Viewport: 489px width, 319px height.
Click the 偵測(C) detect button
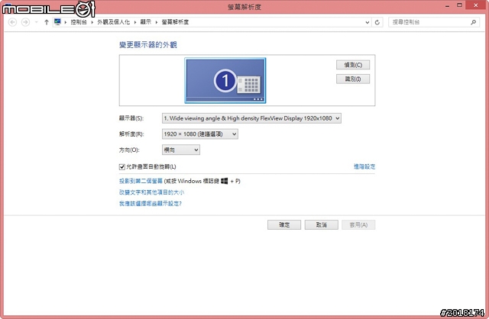(353, 65)
